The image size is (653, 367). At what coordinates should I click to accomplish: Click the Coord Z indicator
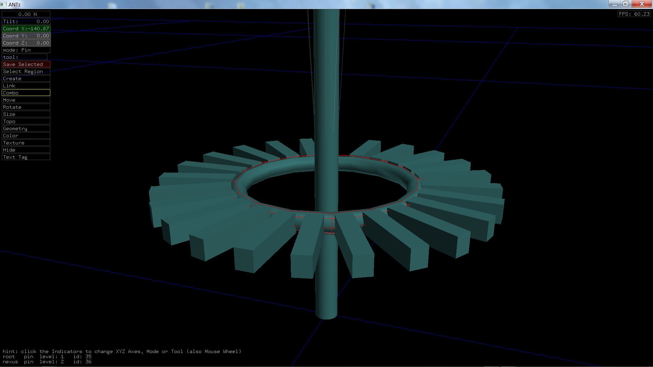point(26,43)
